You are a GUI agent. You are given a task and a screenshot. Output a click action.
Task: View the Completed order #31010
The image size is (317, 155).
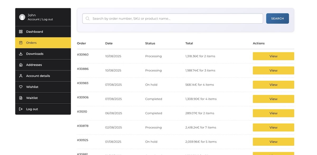273,113
